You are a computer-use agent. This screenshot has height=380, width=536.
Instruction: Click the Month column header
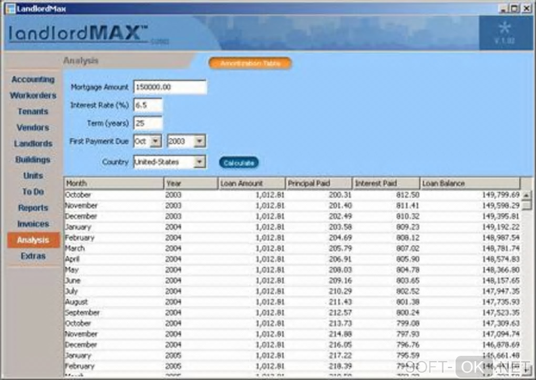(114, 183)
